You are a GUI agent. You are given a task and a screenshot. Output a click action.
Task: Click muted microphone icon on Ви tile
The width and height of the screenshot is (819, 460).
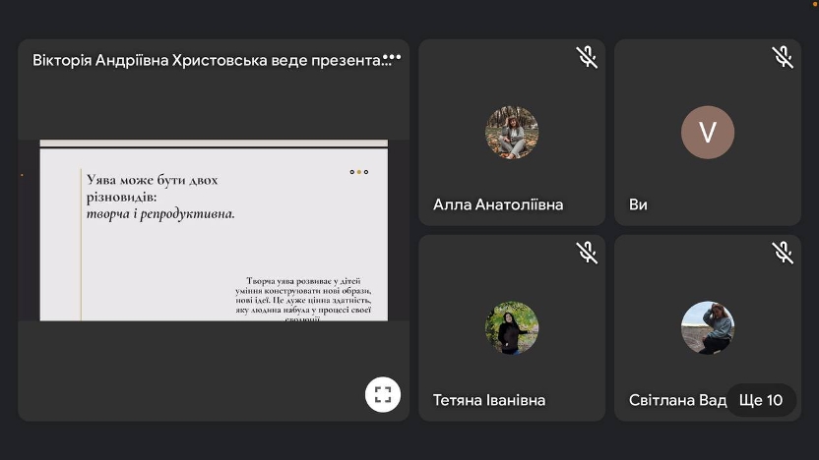(x=783, y=57)
